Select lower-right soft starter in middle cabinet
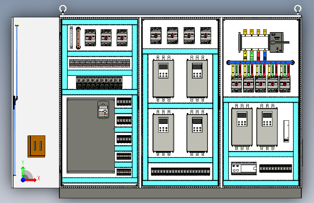Image resolution: width=314 pixels, height=203 pixels. tap(197, 133)
